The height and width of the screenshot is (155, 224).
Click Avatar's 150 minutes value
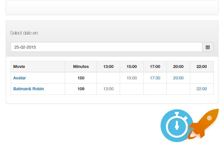pos(81,78)
